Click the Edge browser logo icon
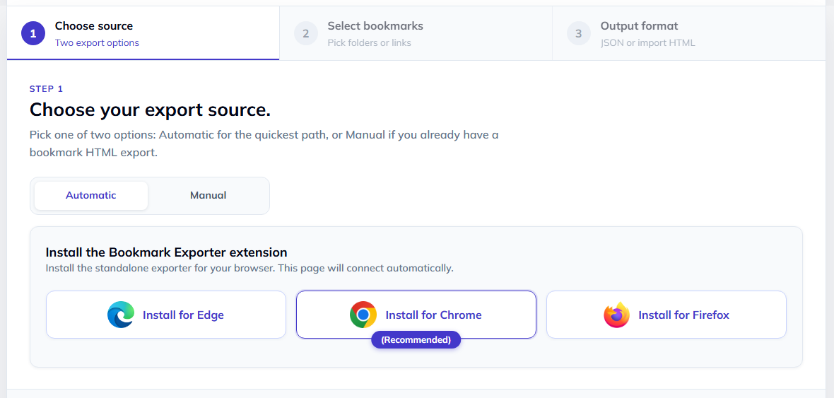 tap(121, 315)
